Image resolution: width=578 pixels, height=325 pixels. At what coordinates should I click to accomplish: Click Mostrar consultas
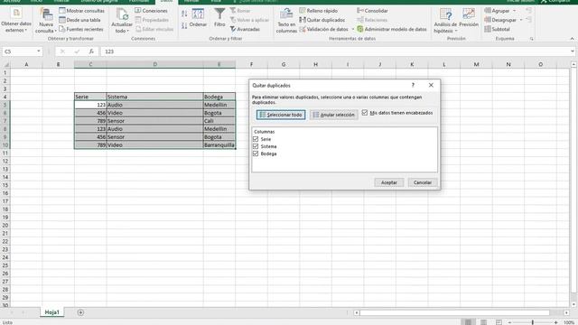coord(82,11)
